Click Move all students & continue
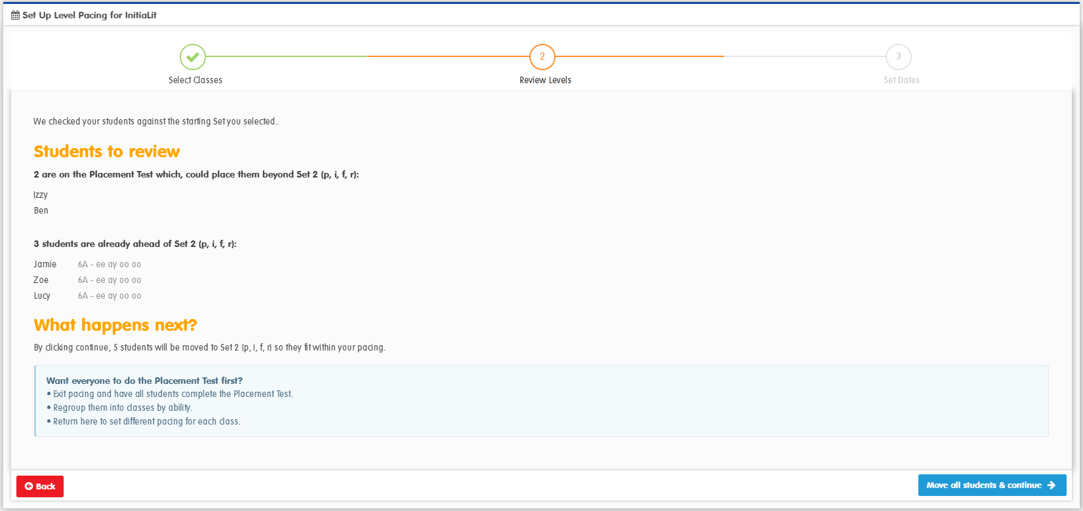1083x511 pixels. point(992,485)
